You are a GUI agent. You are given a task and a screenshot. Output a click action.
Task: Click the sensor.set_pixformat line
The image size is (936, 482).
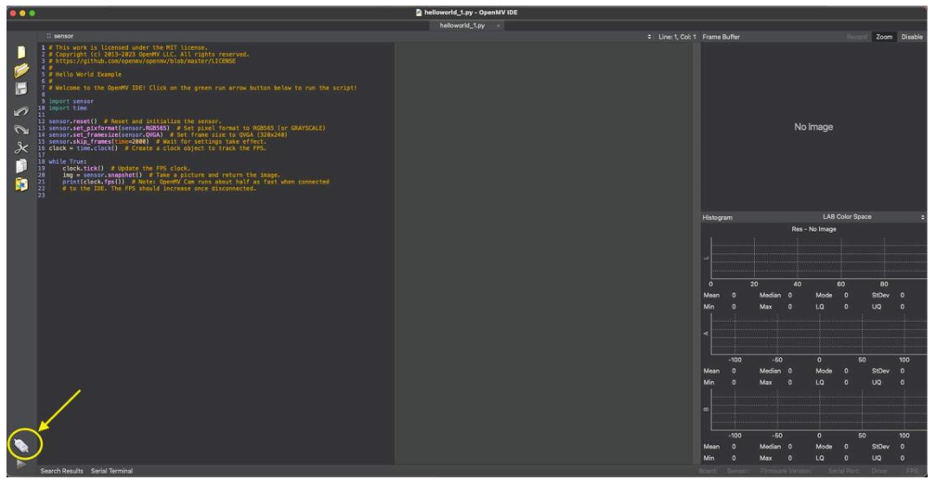[187, 128]
